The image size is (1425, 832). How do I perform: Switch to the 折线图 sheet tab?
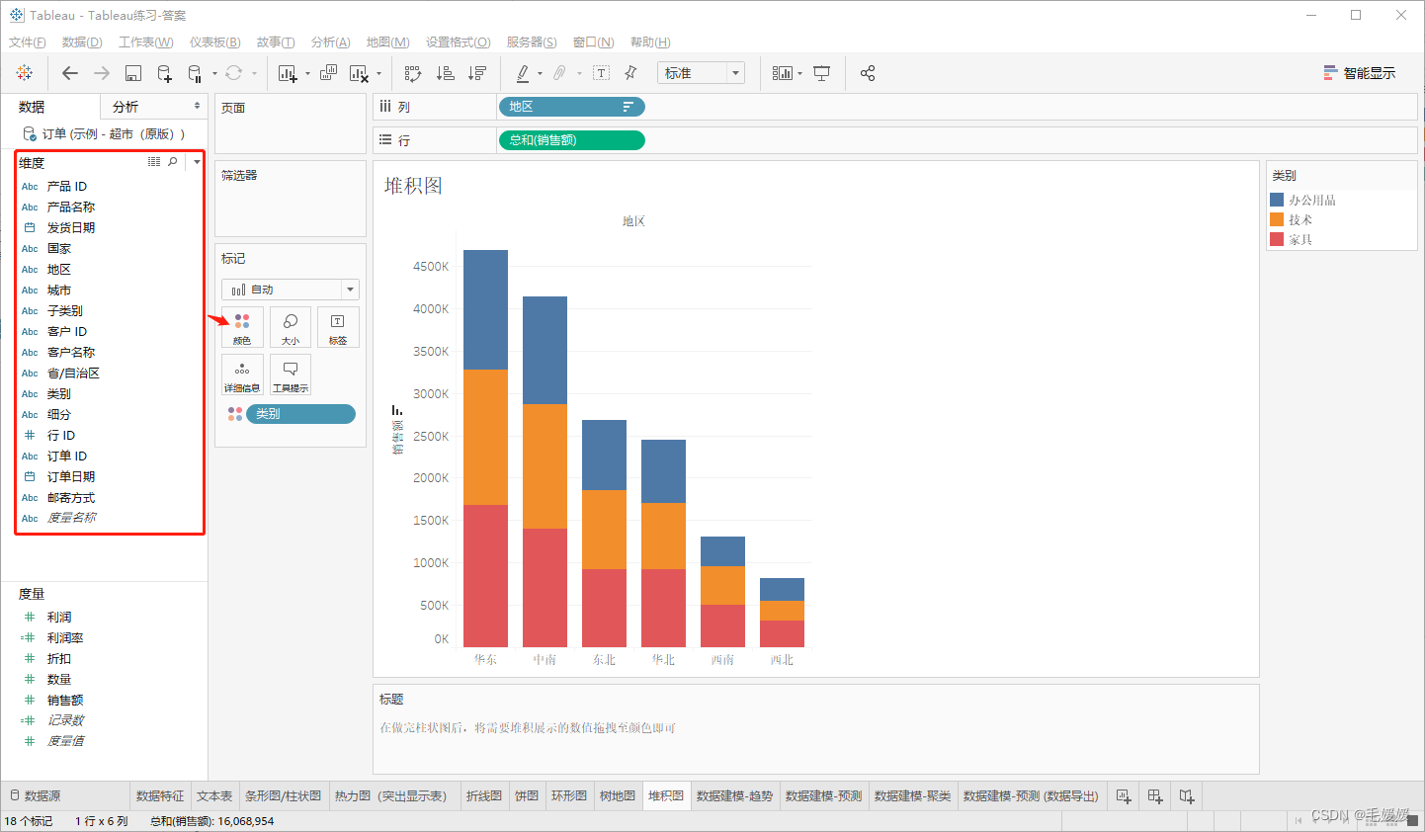(484, 796)
